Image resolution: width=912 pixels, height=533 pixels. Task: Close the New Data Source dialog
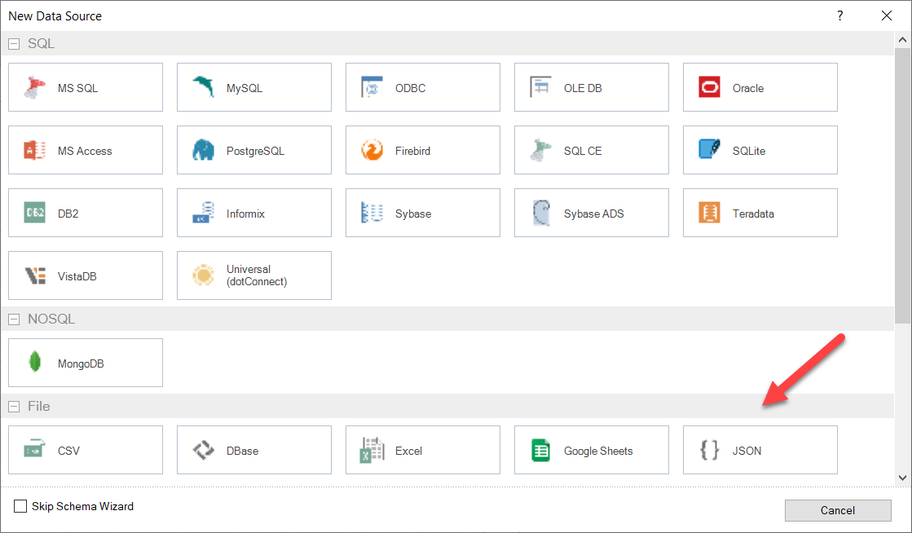pos(887,15)
